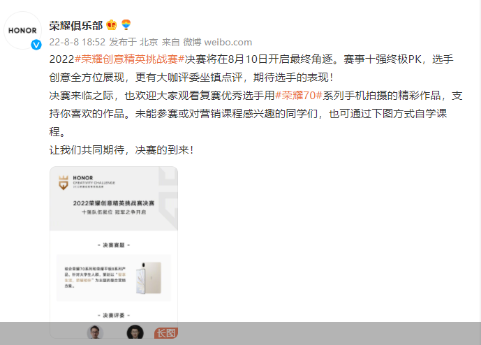Viewport: 481px width, 345px height.
Task: Click the 决赛评委 section heading in image
Action: click(114, 315)
